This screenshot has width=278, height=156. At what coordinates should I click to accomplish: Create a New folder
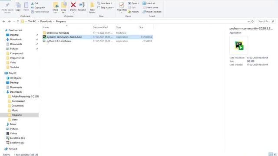pos(92,8)
